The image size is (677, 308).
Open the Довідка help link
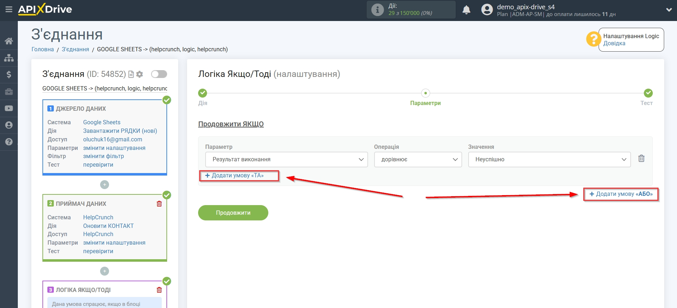[x=614, y=43]
